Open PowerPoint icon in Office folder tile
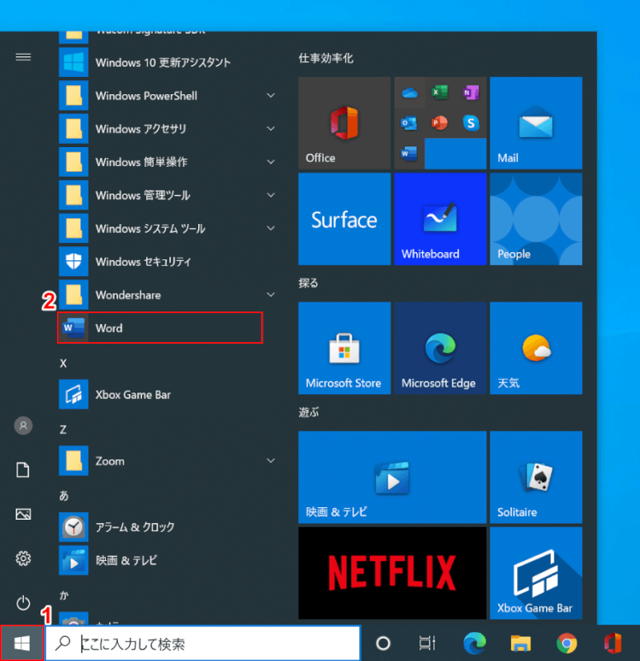640x661 pixels. pyautogui.click(x=440, y=123)
